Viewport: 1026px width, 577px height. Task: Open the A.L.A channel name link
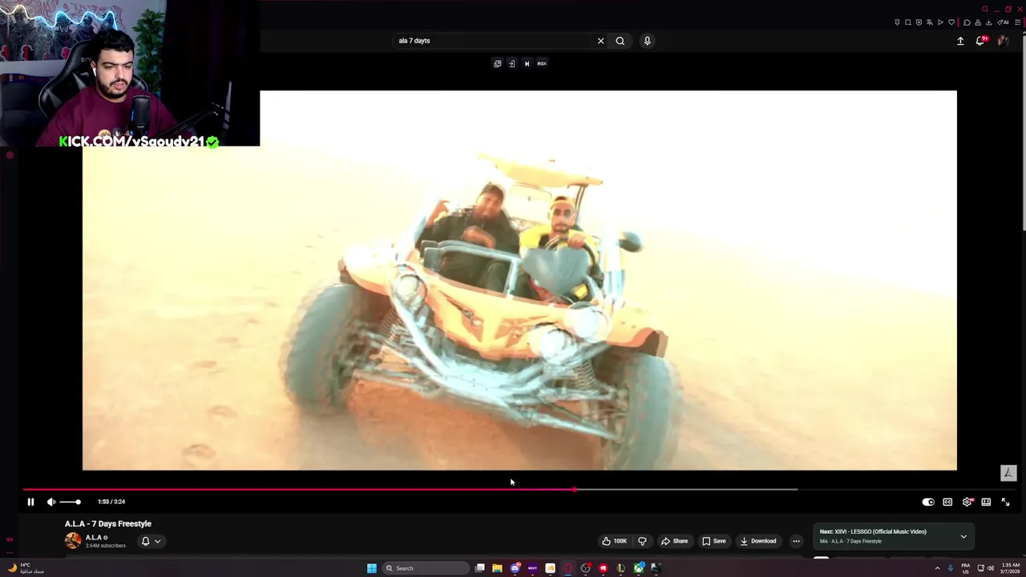coord(94,538)
